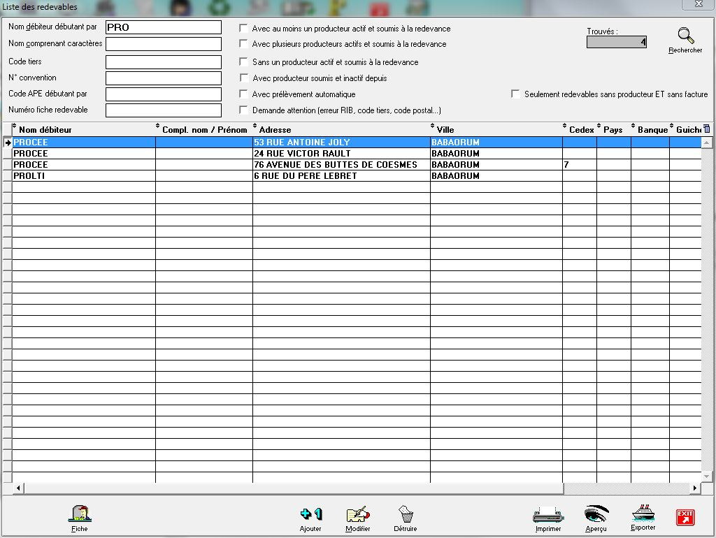The image size is (716, 538).
Task: Click the Ajouter plus icon
Action: point(310,515)
